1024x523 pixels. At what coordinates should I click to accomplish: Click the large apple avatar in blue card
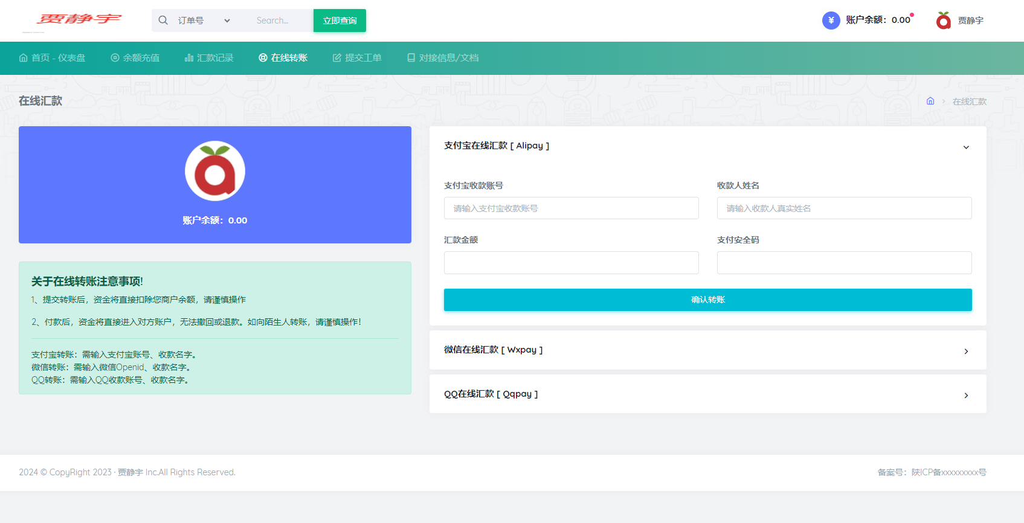point(215,171)
